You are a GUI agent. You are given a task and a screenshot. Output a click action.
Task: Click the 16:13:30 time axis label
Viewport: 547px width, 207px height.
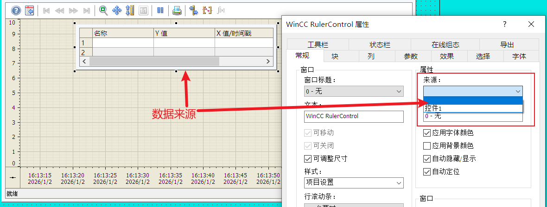pos(138,178)
